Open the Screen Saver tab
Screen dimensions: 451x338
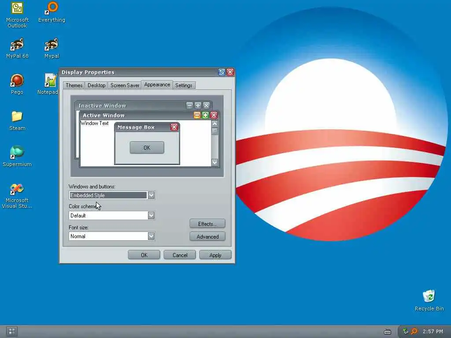point(125,85)
